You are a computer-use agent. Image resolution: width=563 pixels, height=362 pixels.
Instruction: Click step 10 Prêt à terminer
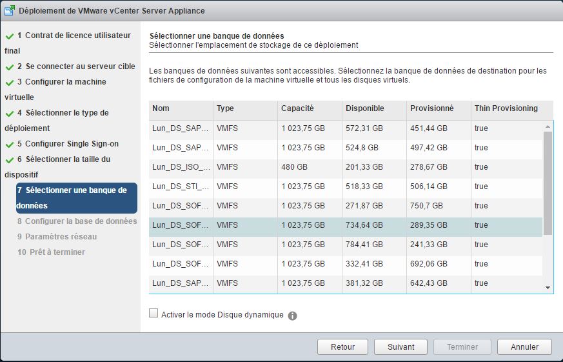click(x=51, y=252)
